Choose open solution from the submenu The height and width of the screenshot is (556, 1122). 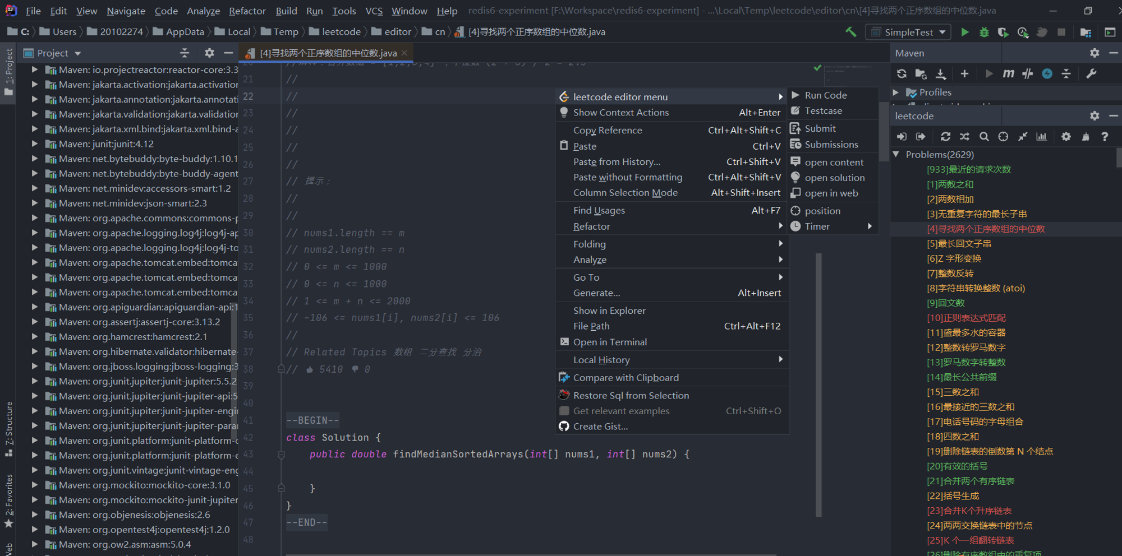(832, 178)
